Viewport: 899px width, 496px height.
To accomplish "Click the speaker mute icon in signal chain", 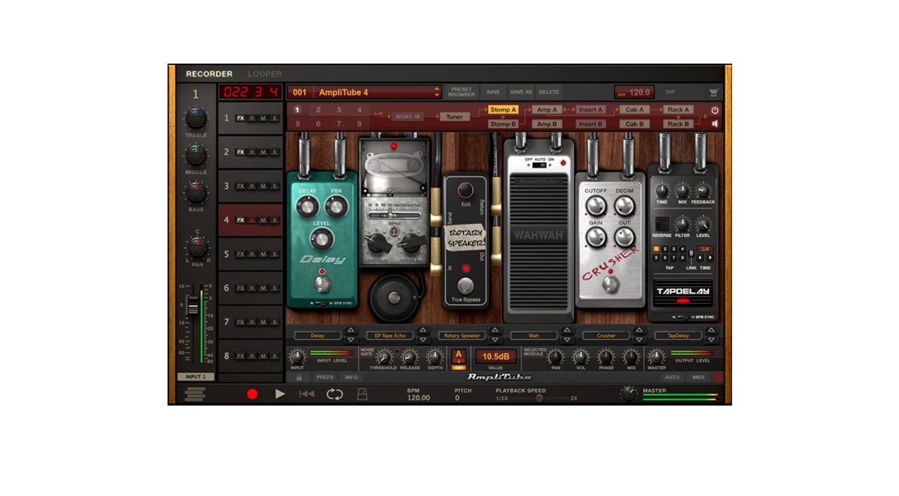I will (x=715, y=124).
